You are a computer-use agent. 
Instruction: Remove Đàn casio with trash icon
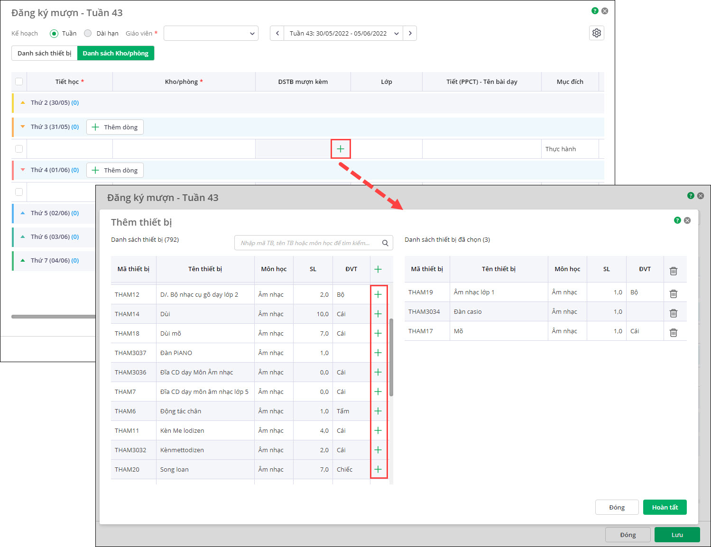673,313
